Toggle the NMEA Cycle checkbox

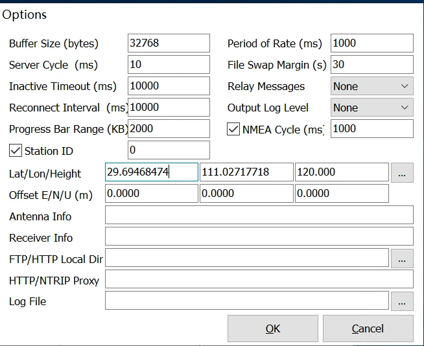pyautogui.click(x=233, y=129)
